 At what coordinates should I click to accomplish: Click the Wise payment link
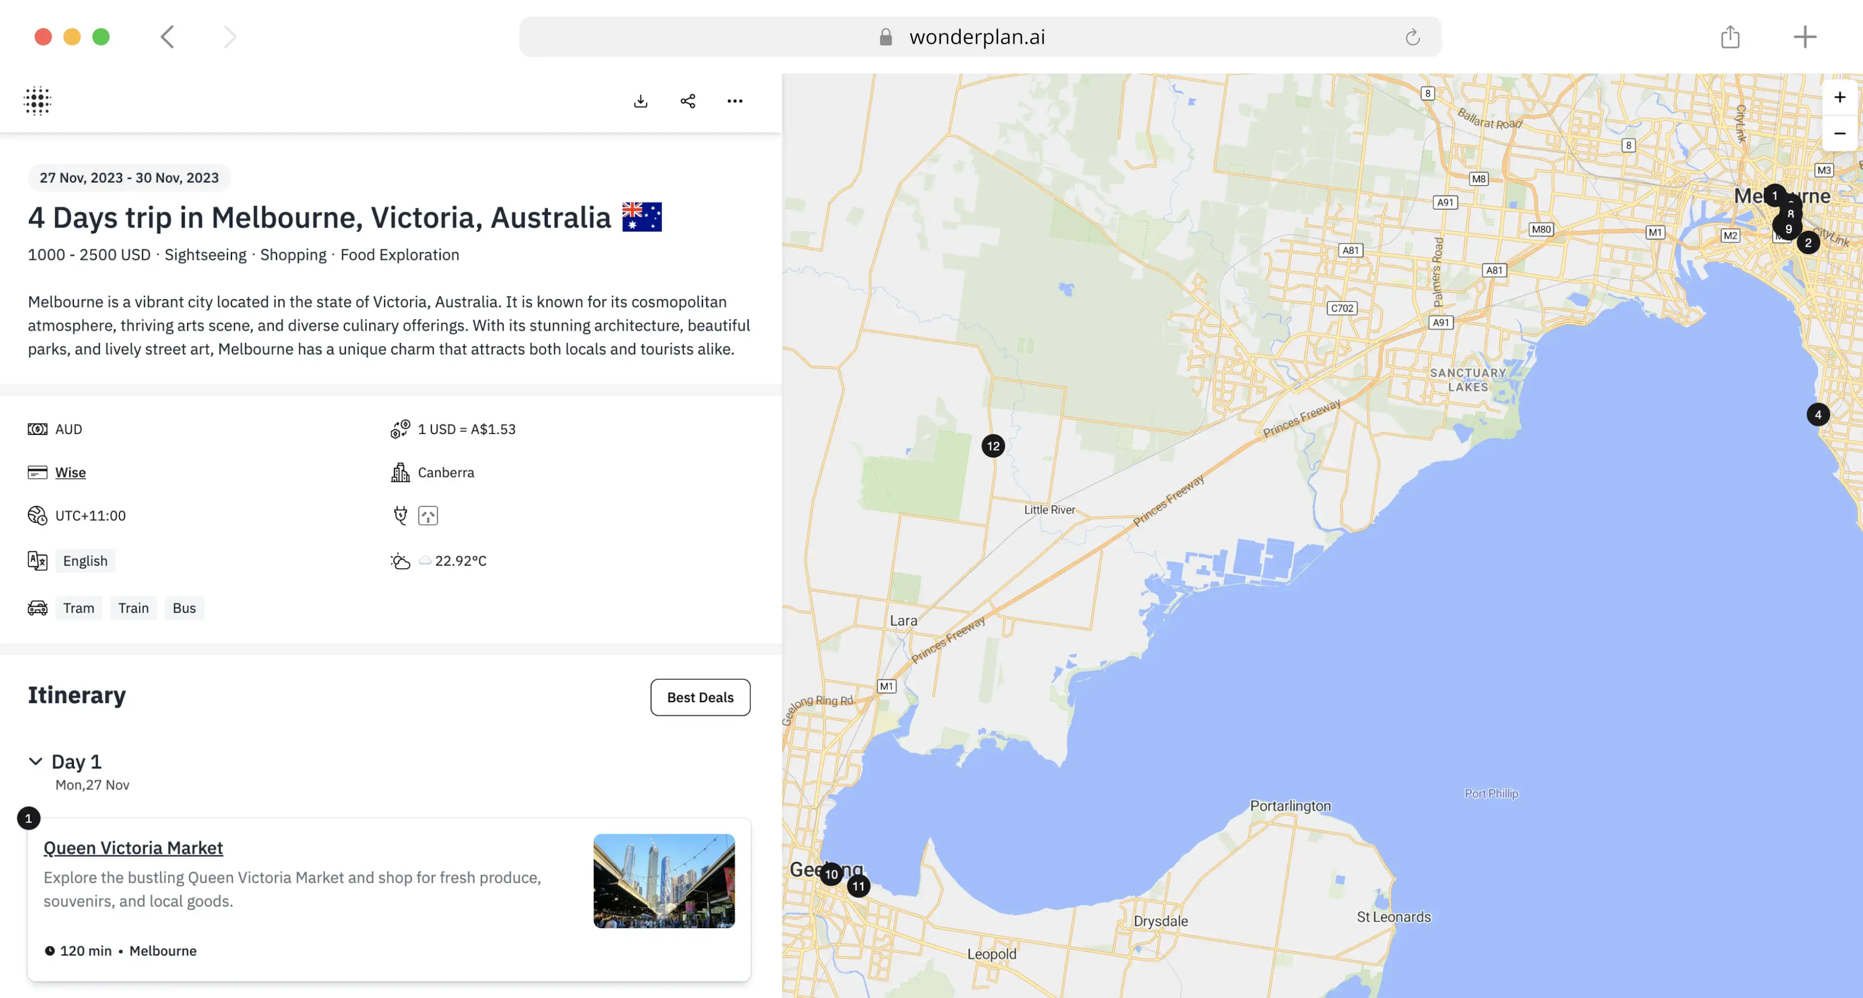[70, 472]
